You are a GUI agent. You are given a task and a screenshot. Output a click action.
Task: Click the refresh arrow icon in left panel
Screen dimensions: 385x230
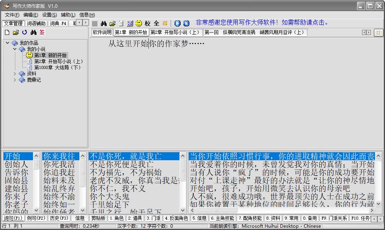(x=25, y=32)
